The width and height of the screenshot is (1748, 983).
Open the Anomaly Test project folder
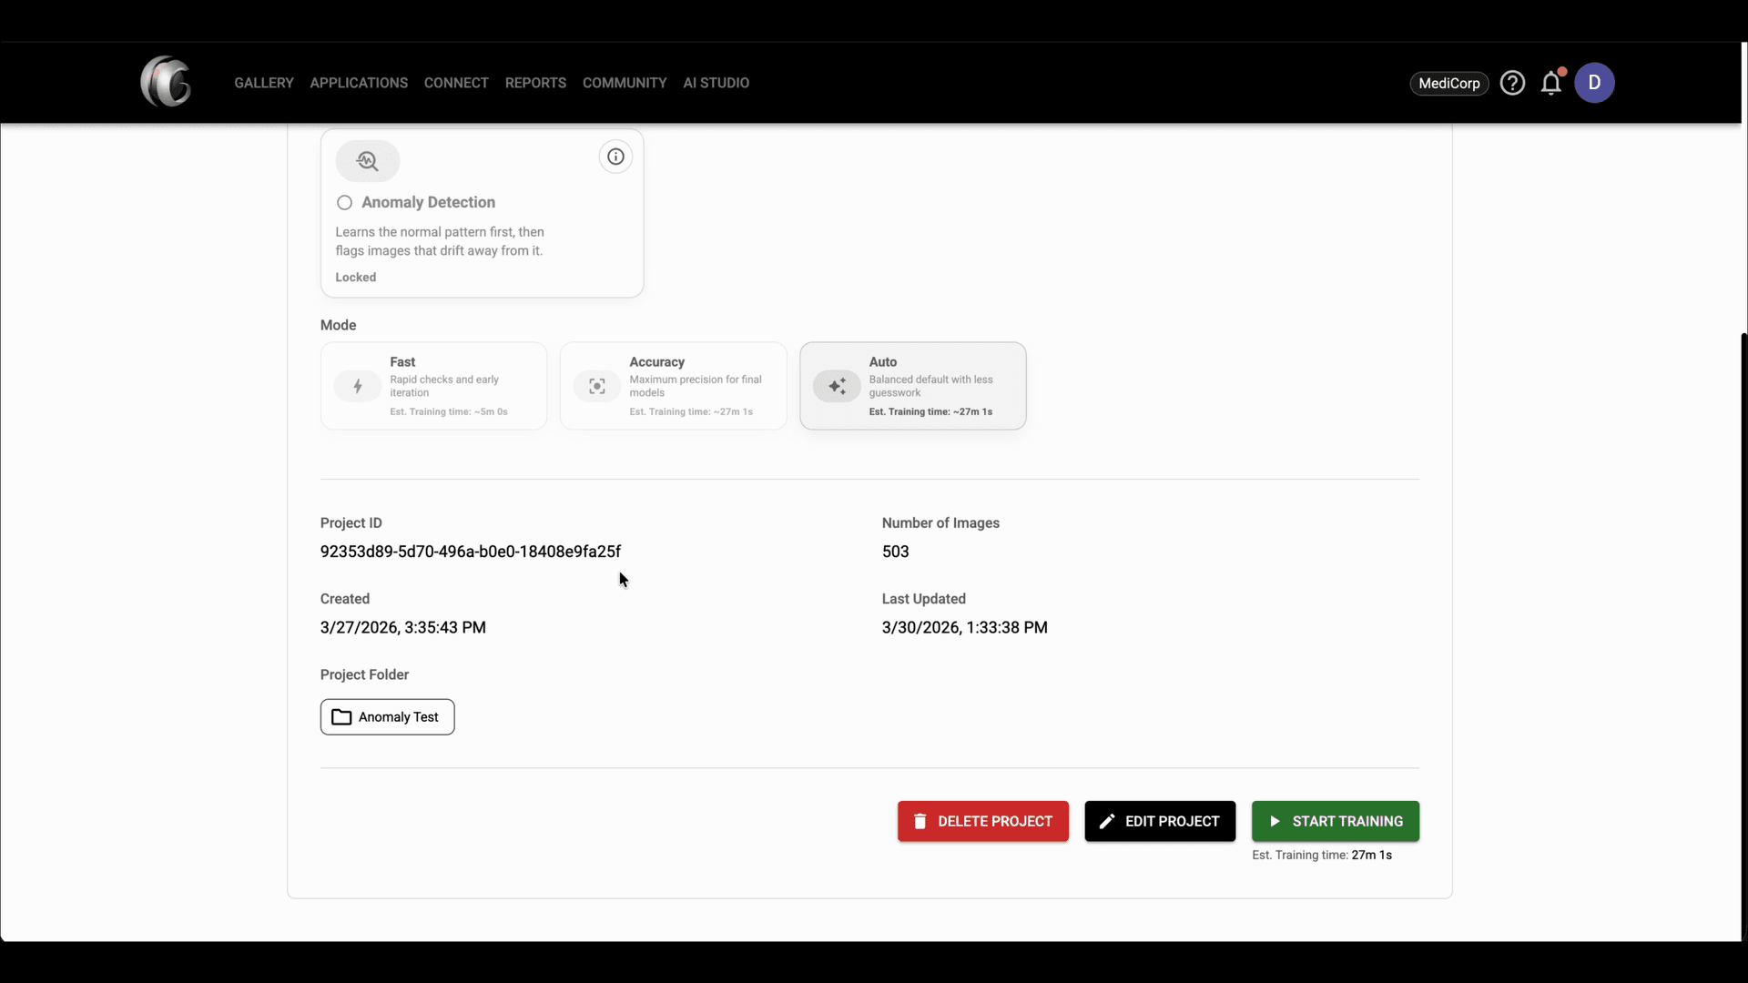pos(387,717)
